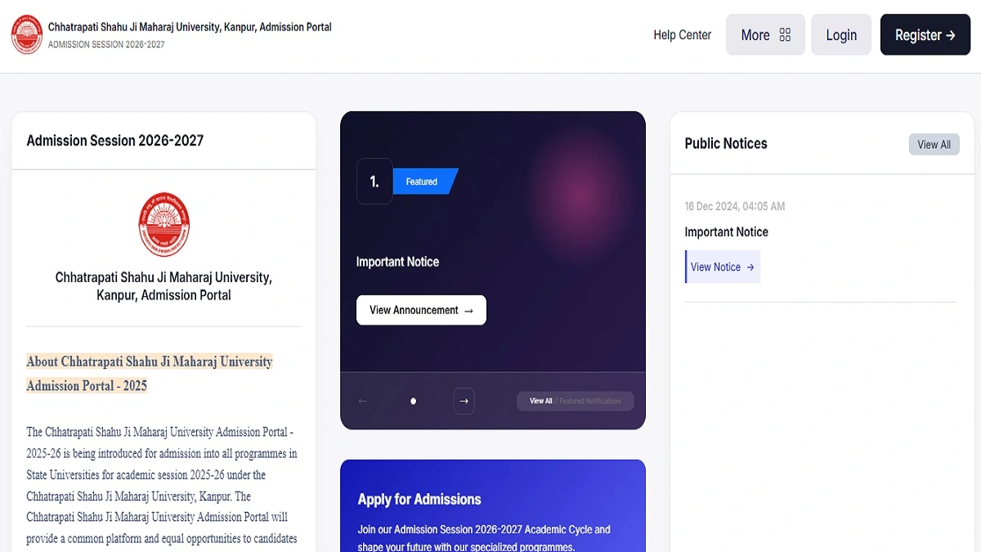Go to previous featured slide arrow

[x=363, y=401]
